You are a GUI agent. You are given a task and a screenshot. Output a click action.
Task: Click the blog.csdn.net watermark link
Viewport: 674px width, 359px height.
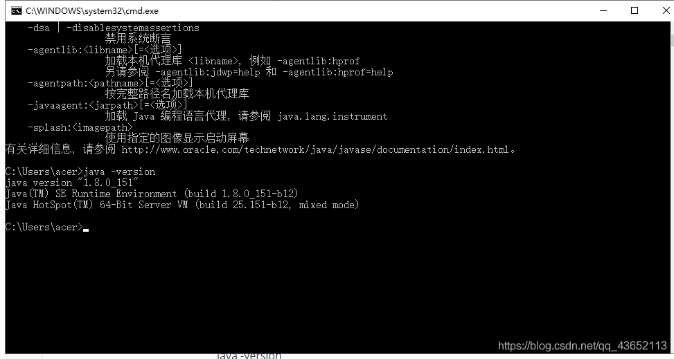(583, 346)
